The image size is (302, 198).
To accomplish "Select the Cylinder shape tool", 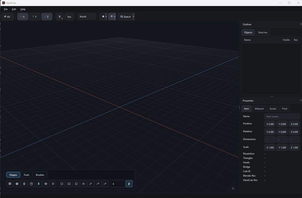I will click(31, 184).
